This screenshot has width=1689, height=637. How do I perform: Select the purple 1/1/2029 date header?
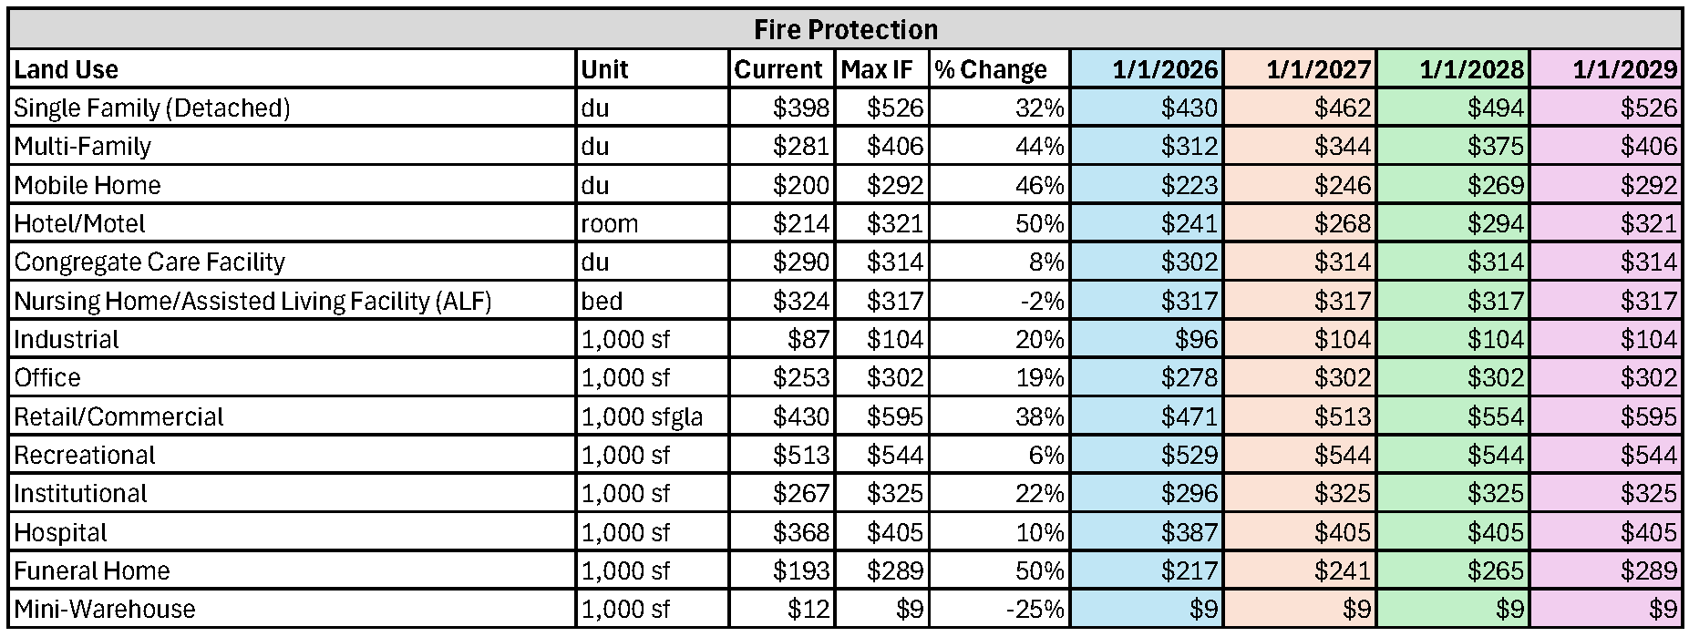coord(1624,69)
